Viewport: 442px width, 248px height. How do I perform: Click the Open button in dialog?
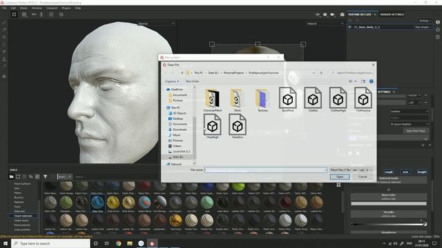coord(340,177)
